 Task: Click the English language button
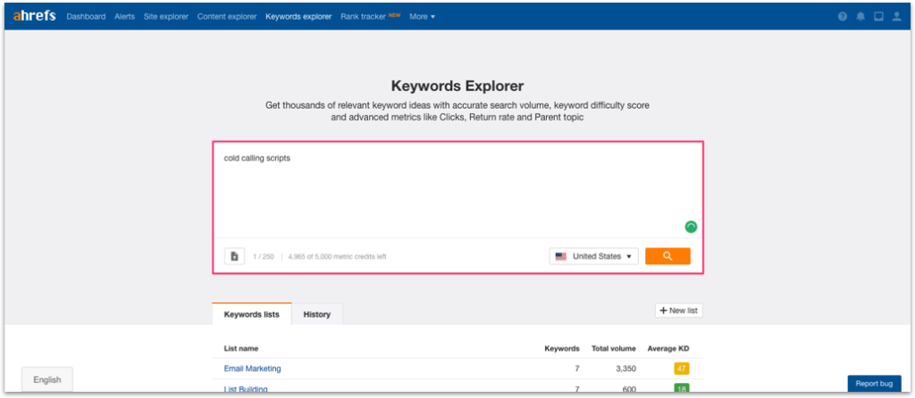[47, 379]
